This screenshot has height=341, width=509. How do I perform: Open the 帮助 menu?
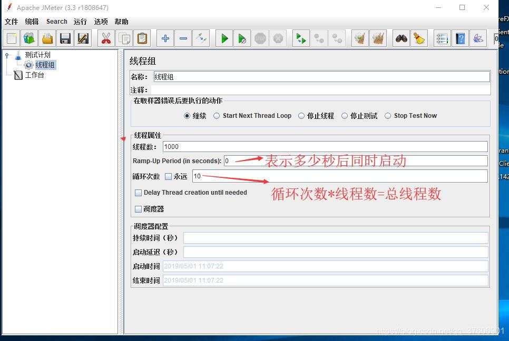click(x=121, y=22)
